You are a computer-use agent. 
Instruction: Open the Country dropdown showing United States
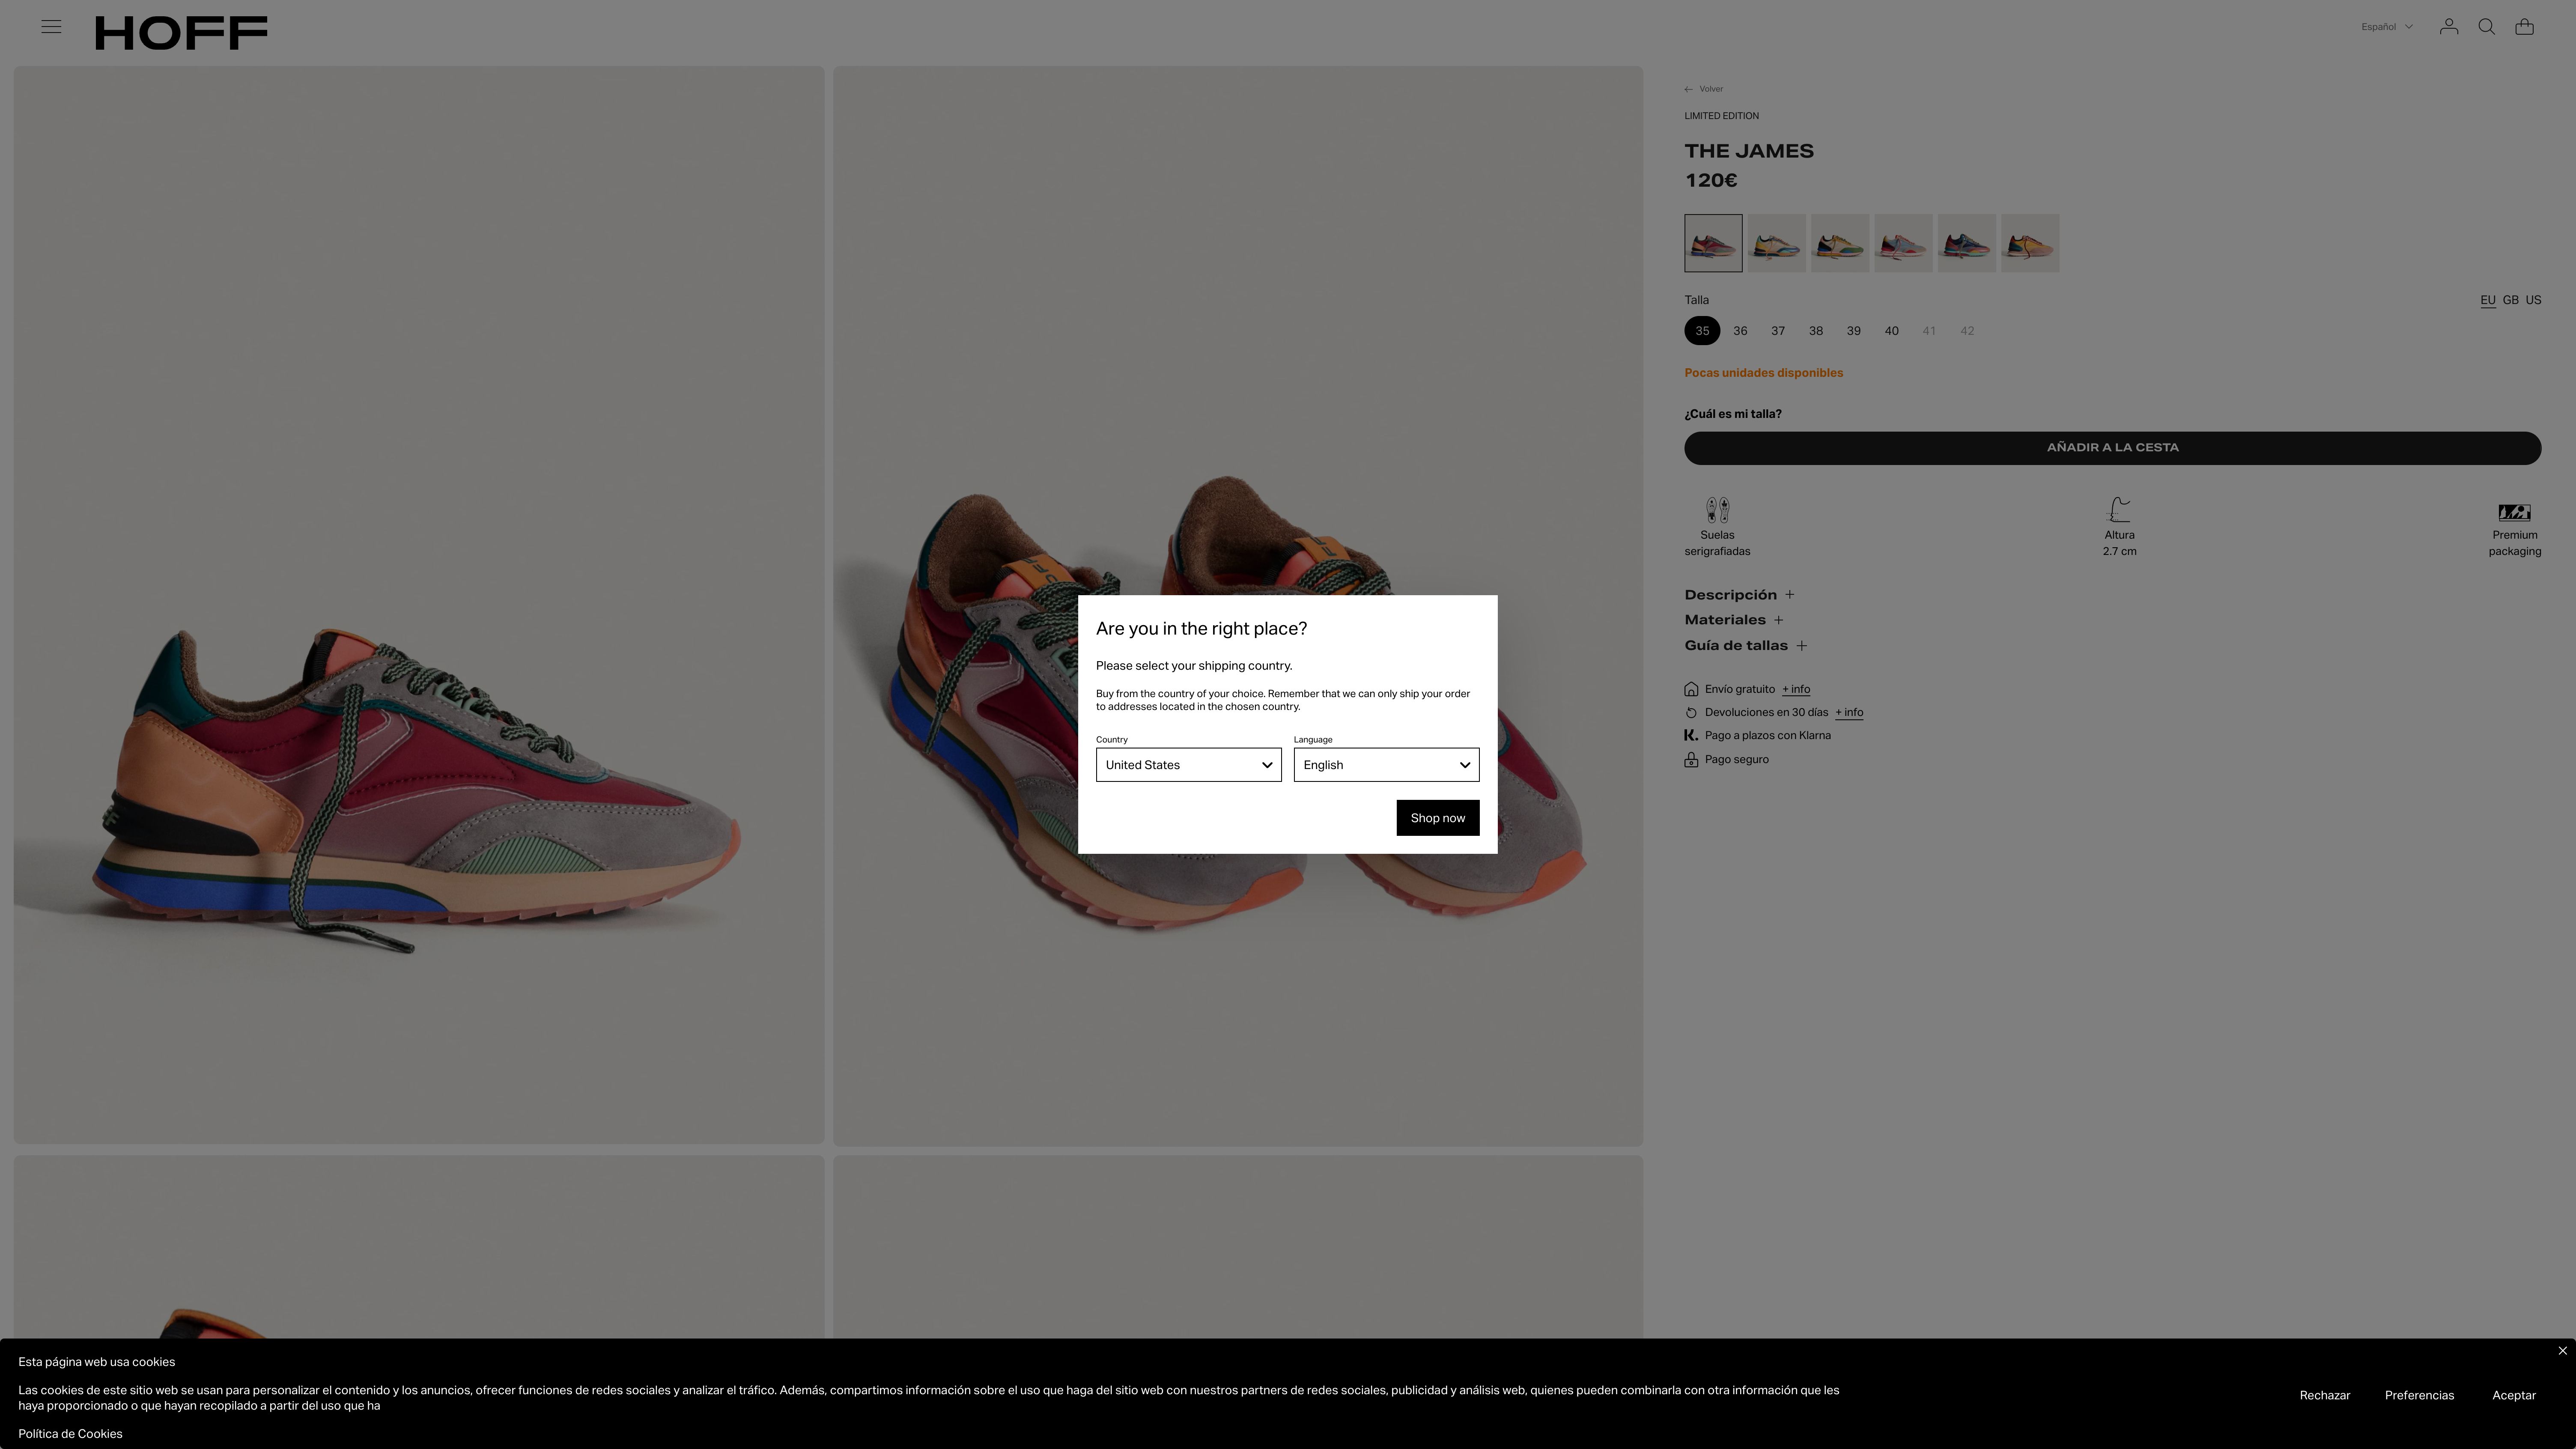(x=1188, y=765)
